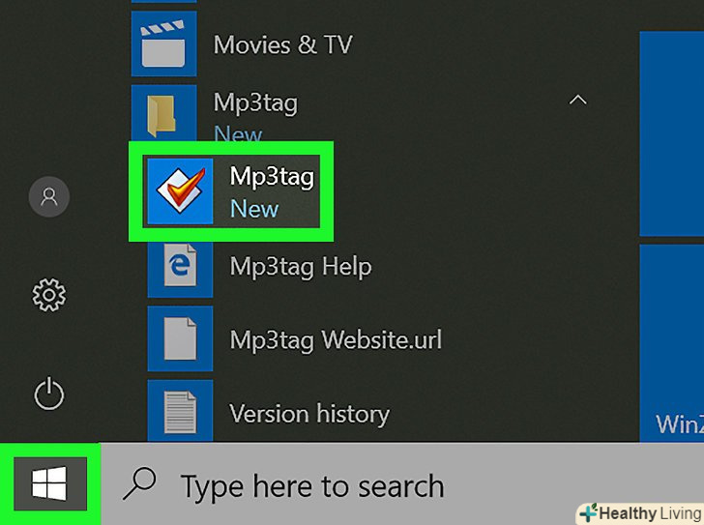This screenshot has height=525, width=704.
Task: Click the Version history text document icon
Action: pos(180,412)
